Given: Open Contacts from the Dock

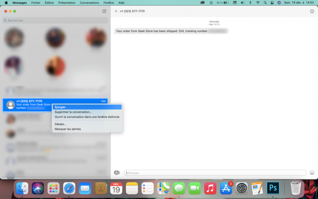Looking at the screenshot, I should tap(101, 188).
